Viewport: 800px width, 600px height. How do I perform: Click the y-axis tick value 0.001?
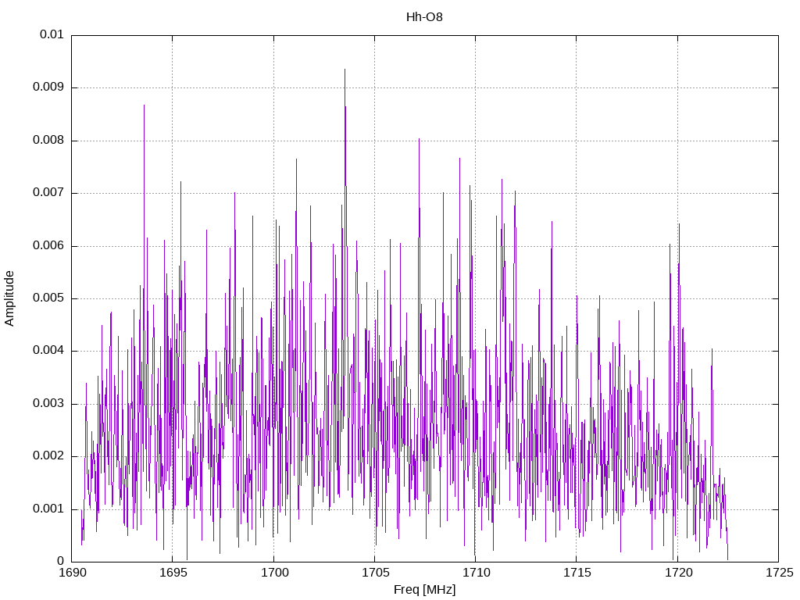pyautogui.click(x=48, y=509)
